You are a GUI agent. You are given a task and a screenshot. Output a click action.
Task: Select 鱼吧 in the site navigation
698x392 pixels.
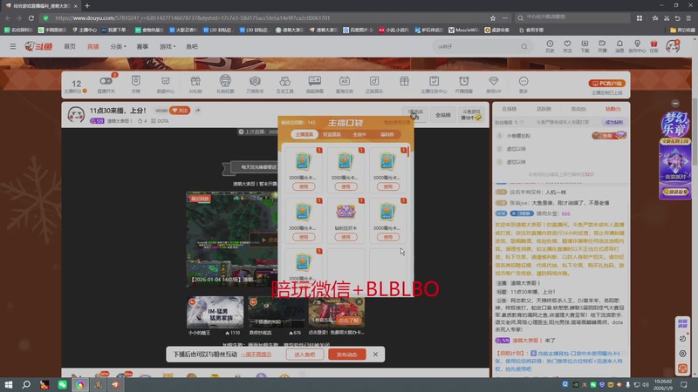192,46
